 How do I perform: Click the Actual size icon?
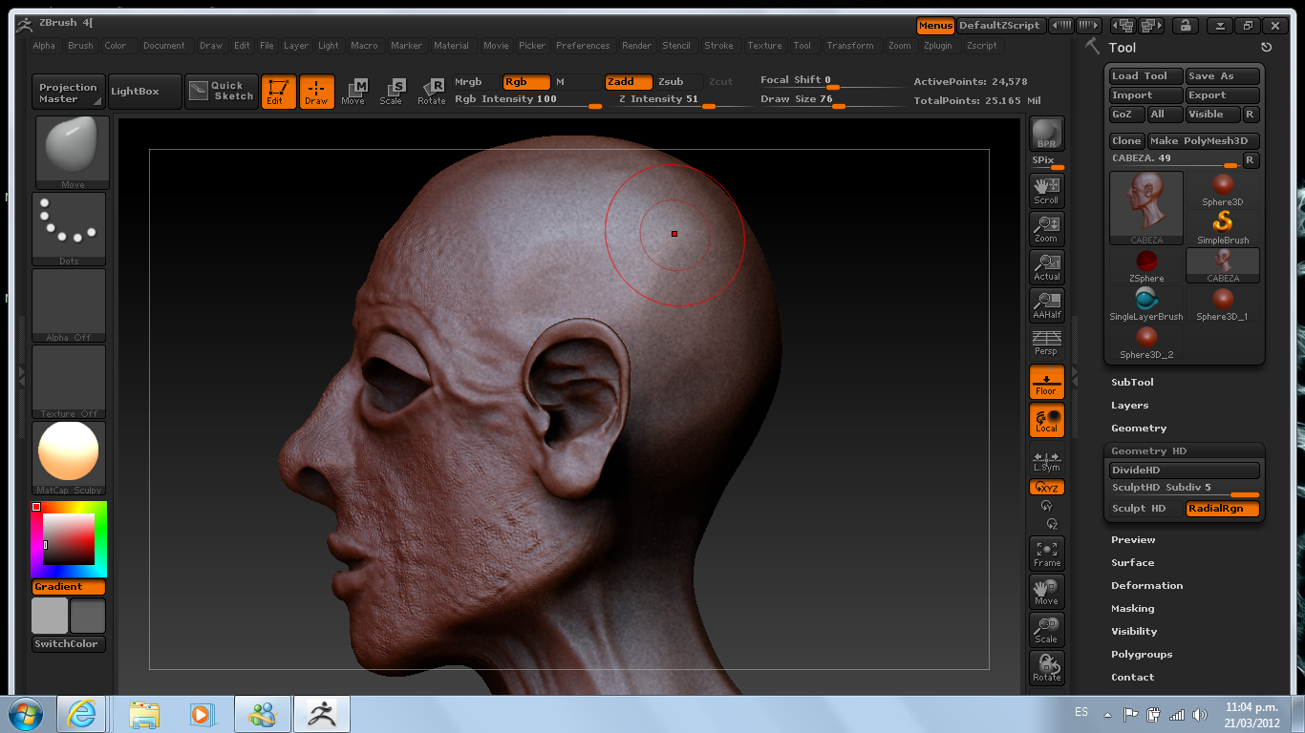pyautogui.click(x=1046, y=267)
